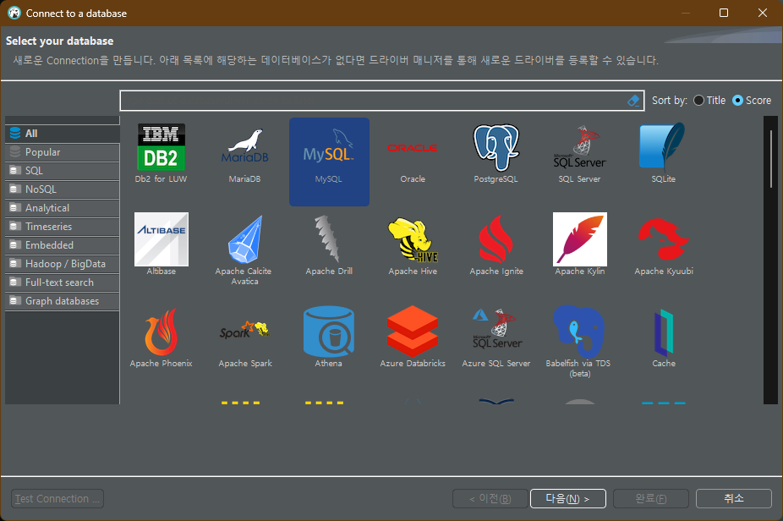Image resolution: width=783 pixels, height=521 pixels.
Task: Select the Apache Phoenix icon
Action: click(x=161, y=332)
